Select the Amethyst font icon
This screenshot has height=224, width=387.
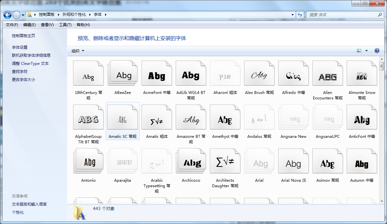click(225, 117)
